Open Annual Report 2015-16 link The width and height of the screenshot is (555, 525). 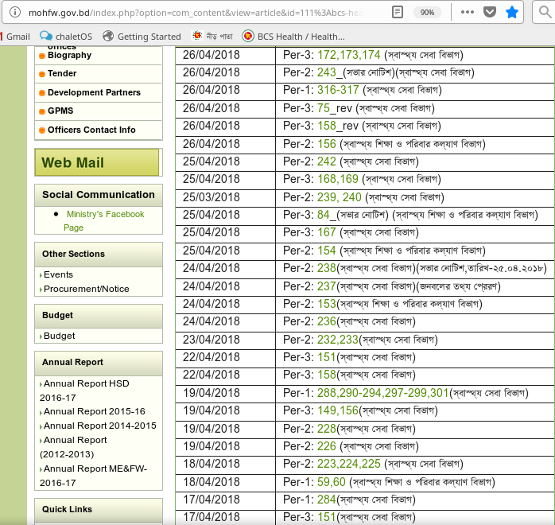click(x=94, y=411)
